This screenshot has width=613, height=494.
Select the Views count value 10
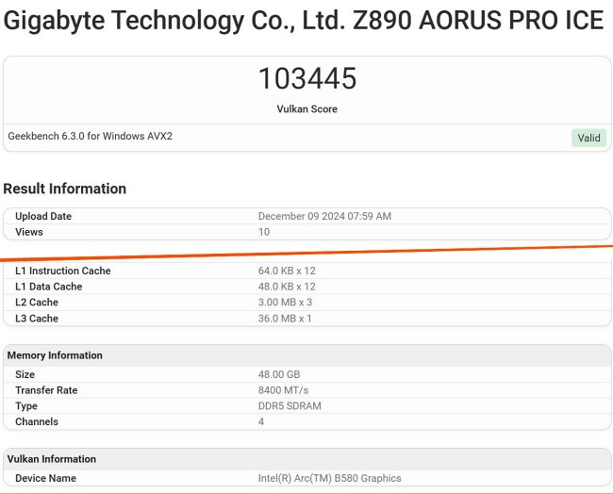tap(264, 232)
